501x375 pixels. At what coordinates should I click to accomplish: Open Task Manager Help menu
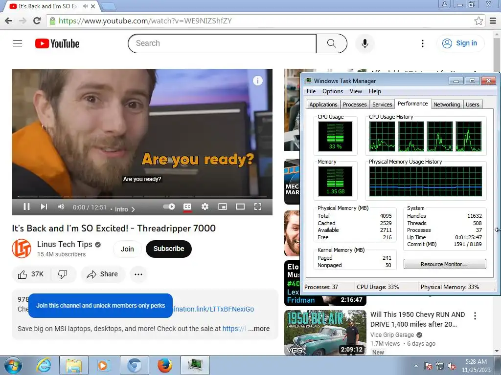375,91
